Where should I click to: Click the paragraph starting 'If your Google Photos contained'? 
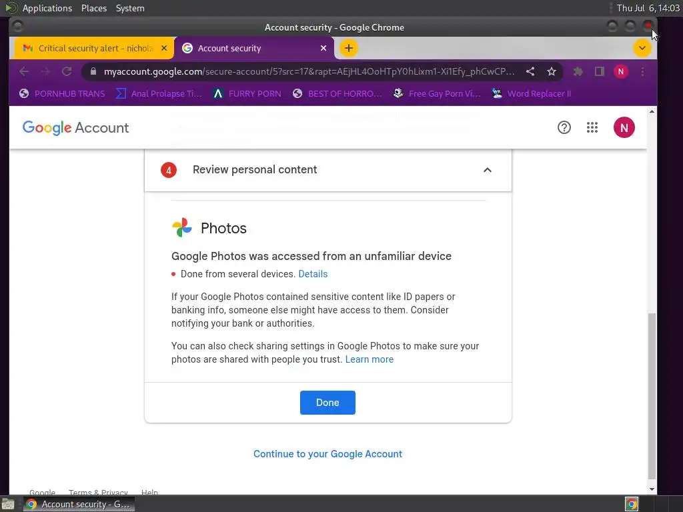[x=313, y=310]
